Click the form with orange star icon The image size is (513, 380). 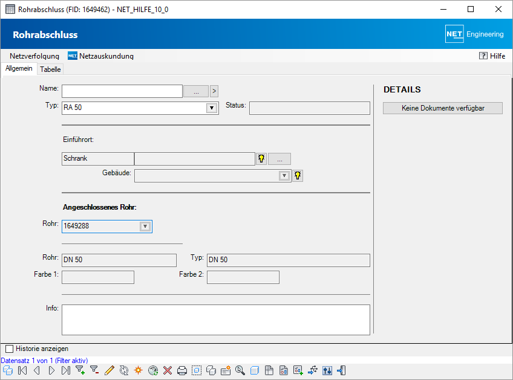click(226, 370)
